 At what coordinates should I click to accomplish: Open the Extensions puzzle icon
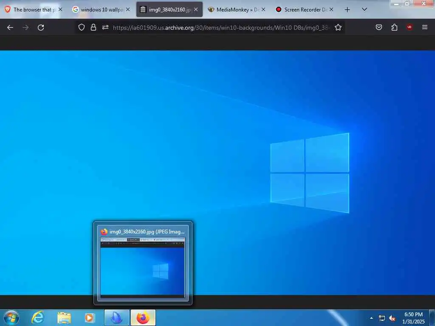[x=394, y=27]
